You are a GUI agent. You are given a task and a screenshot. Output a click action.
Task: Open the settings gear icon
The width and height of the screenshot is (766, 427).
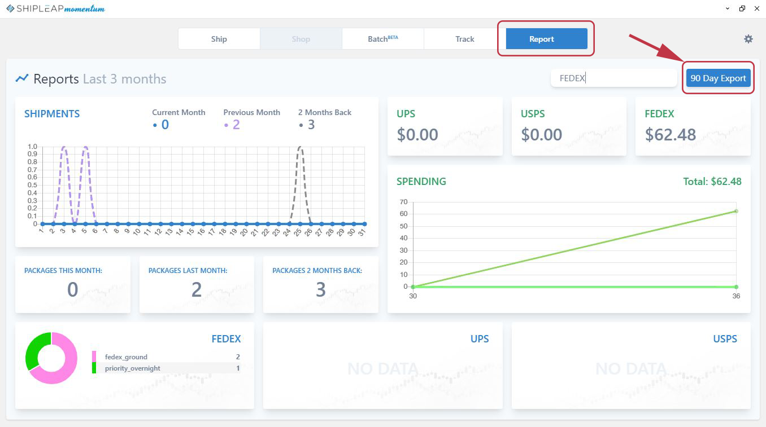[x=748, y=39]
